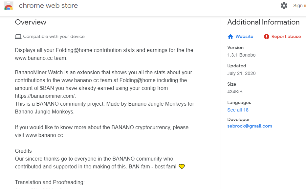Click the Additional Information heading
Image resolution: width=306 pixels, height=189 pixels.
[x=263, y=22]
